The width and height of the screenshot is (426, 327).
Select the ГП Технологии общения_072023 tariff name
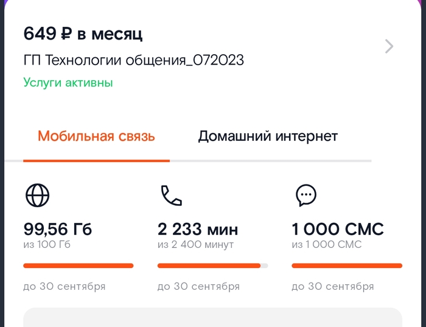(x=134, y=60)
